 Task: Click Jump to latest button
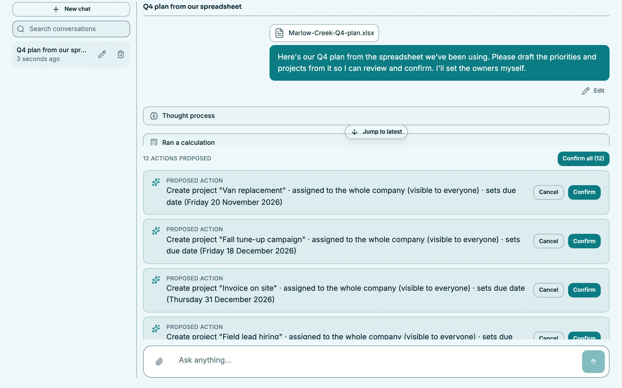coord(376,132)
